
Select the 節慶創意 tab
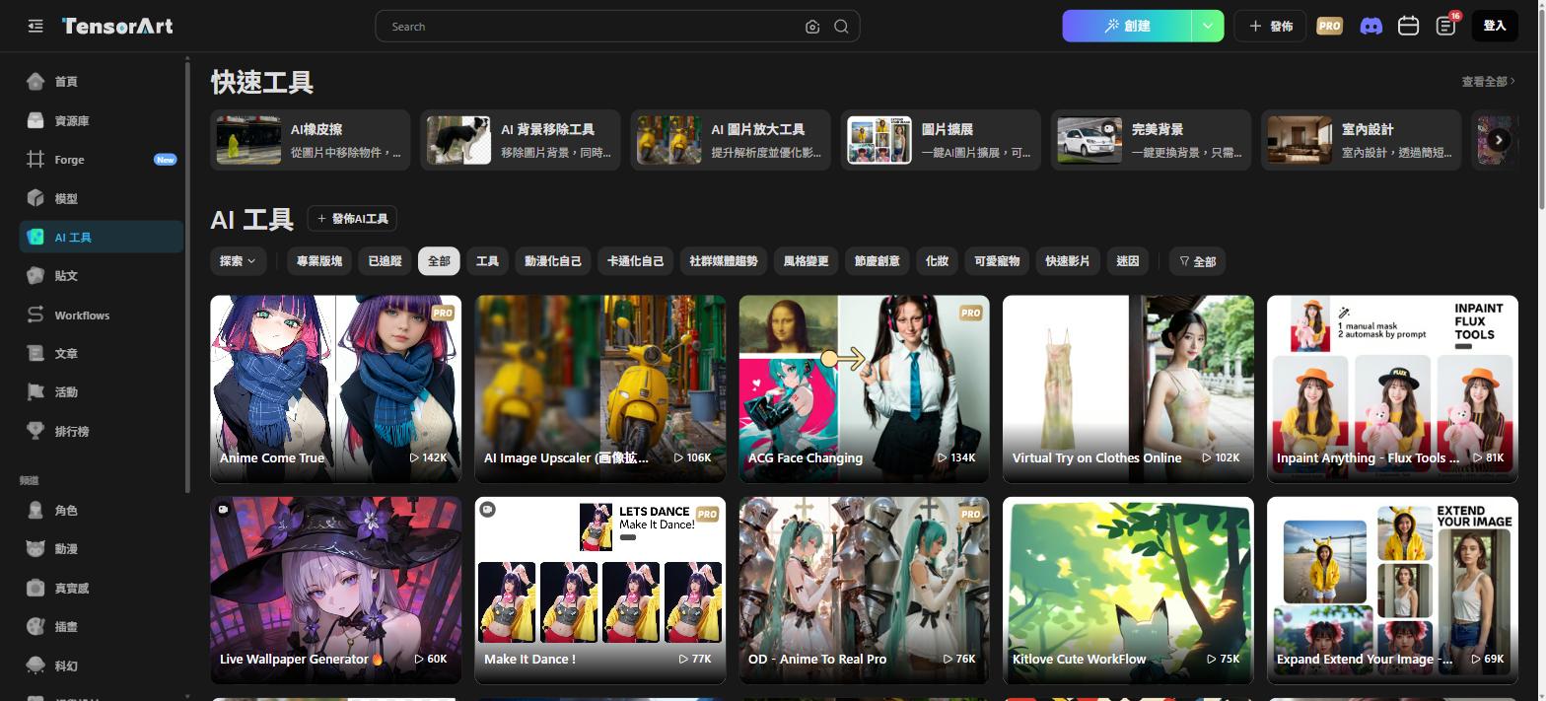[x=877, y=261]
